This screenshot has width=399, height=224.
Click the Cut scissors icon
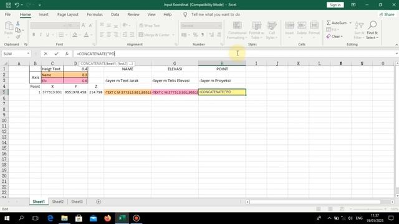18,24
